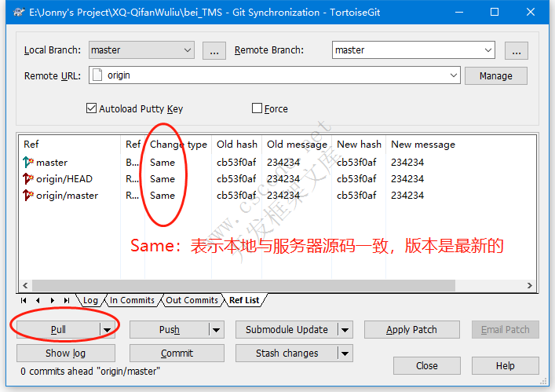Select the origin/HEAD row text
This screenshot has height=392, width=555.
point(64,179)
